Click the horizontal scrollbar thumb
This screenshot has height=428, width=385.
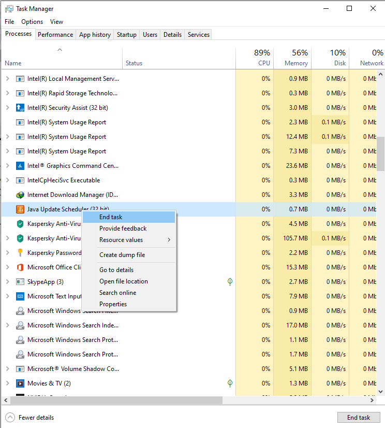click(x=116, y=401)
